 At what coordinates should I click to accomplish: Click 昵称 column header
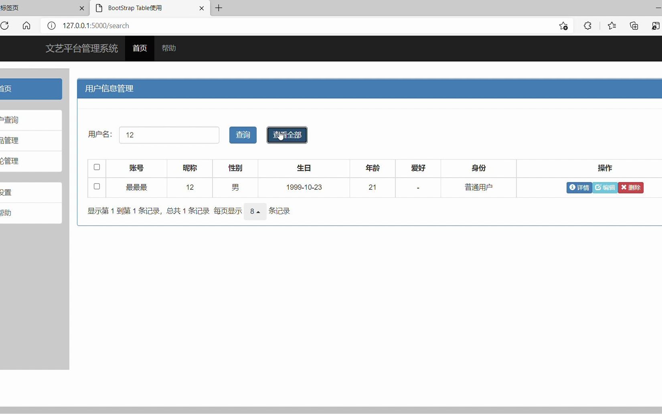tap(190, 168)
